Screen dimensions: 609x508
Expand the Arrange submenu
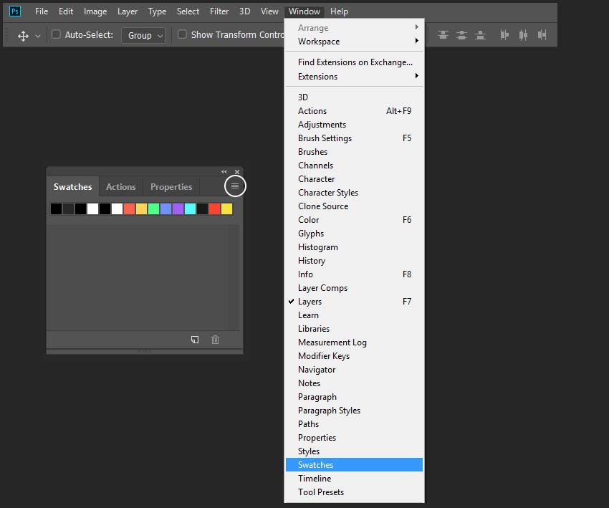click(354, 27)
